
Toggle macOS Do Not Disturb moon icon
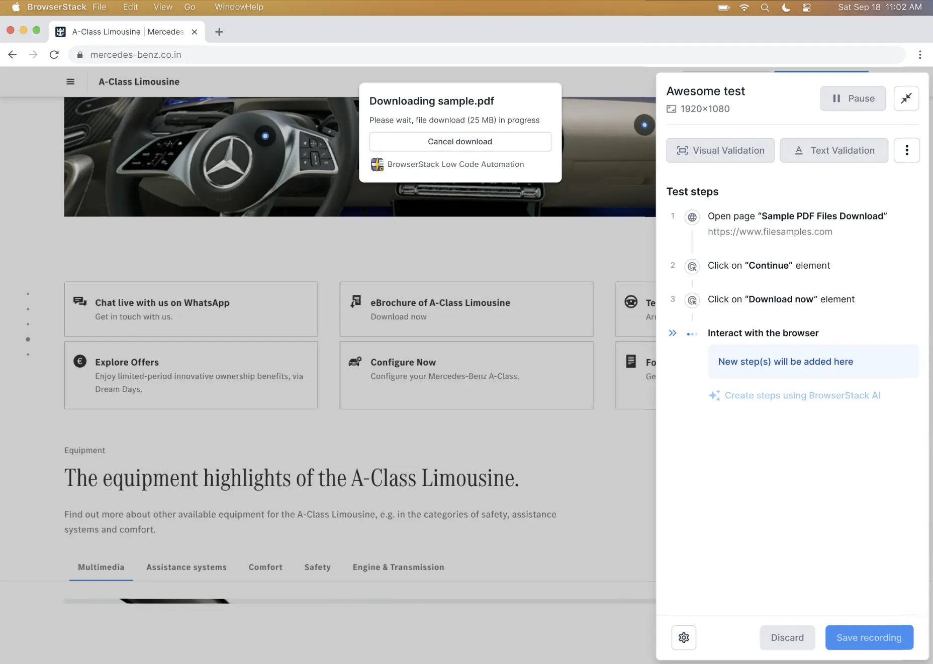pos(786,8)
